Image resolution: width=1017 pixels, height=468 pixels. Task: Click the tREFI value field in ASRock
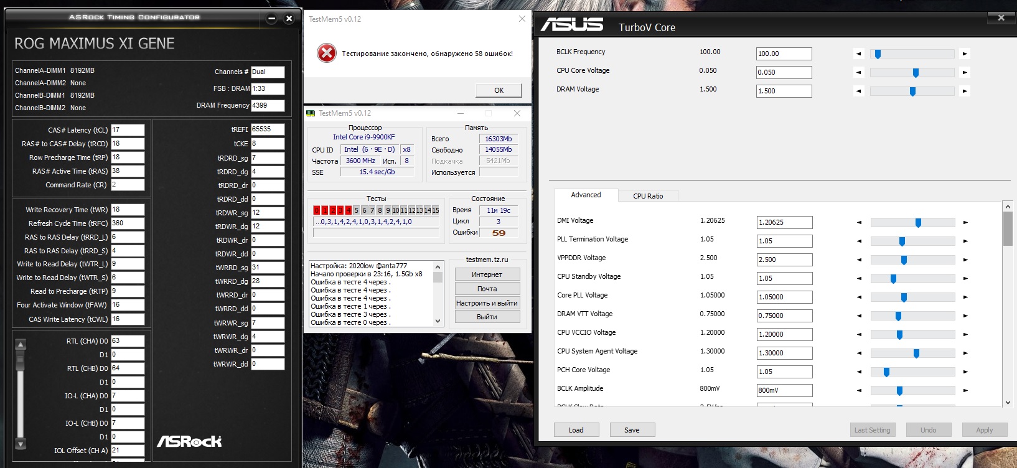click(x=268, y=129)
